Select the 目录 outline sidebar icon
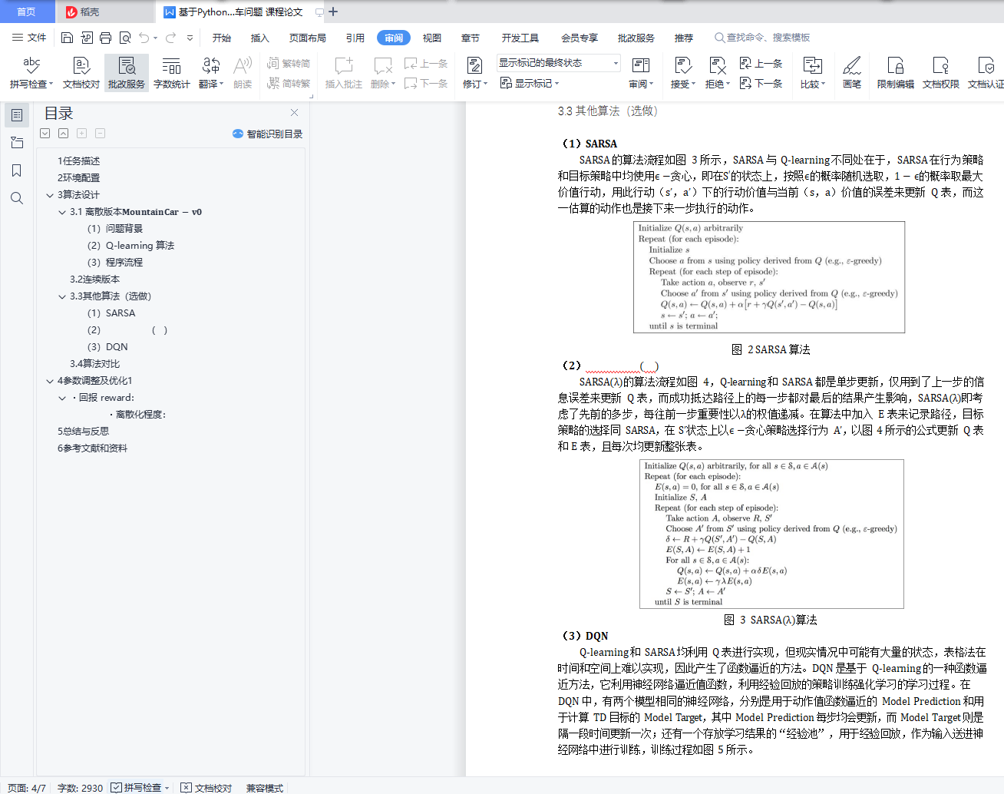The image size is (1004, 794). (17, 115)
